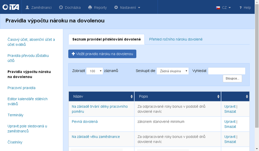Viewport: 259px width, 151px height.
Task: Switch to Přehled ročního nároku dovolené tab
Action: pyautogui.click(x=175, y=39)
